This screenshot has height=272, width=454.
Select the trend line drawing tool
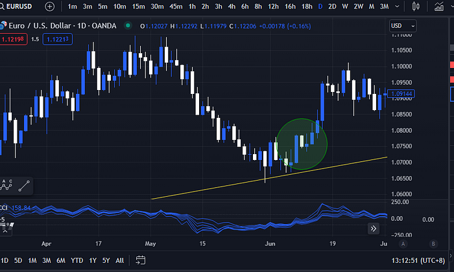pyautogui.click(x=24, y=185)
